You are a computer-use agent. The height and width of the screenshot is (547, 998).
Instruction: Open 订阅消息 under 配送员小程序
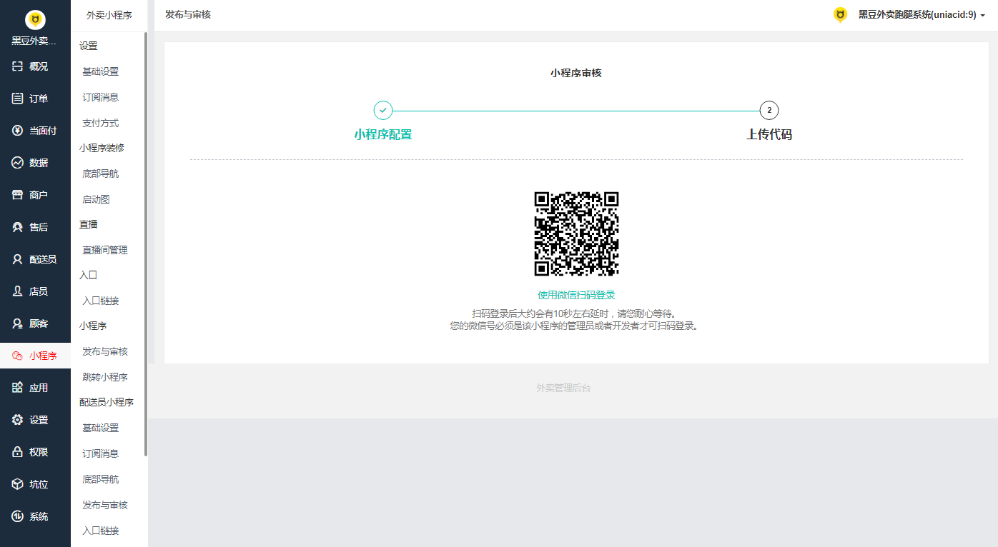pos(101,453)
